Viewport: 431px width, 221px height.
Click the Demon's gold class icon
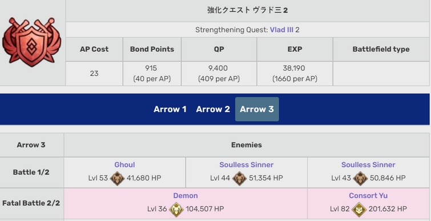point(176,209)
